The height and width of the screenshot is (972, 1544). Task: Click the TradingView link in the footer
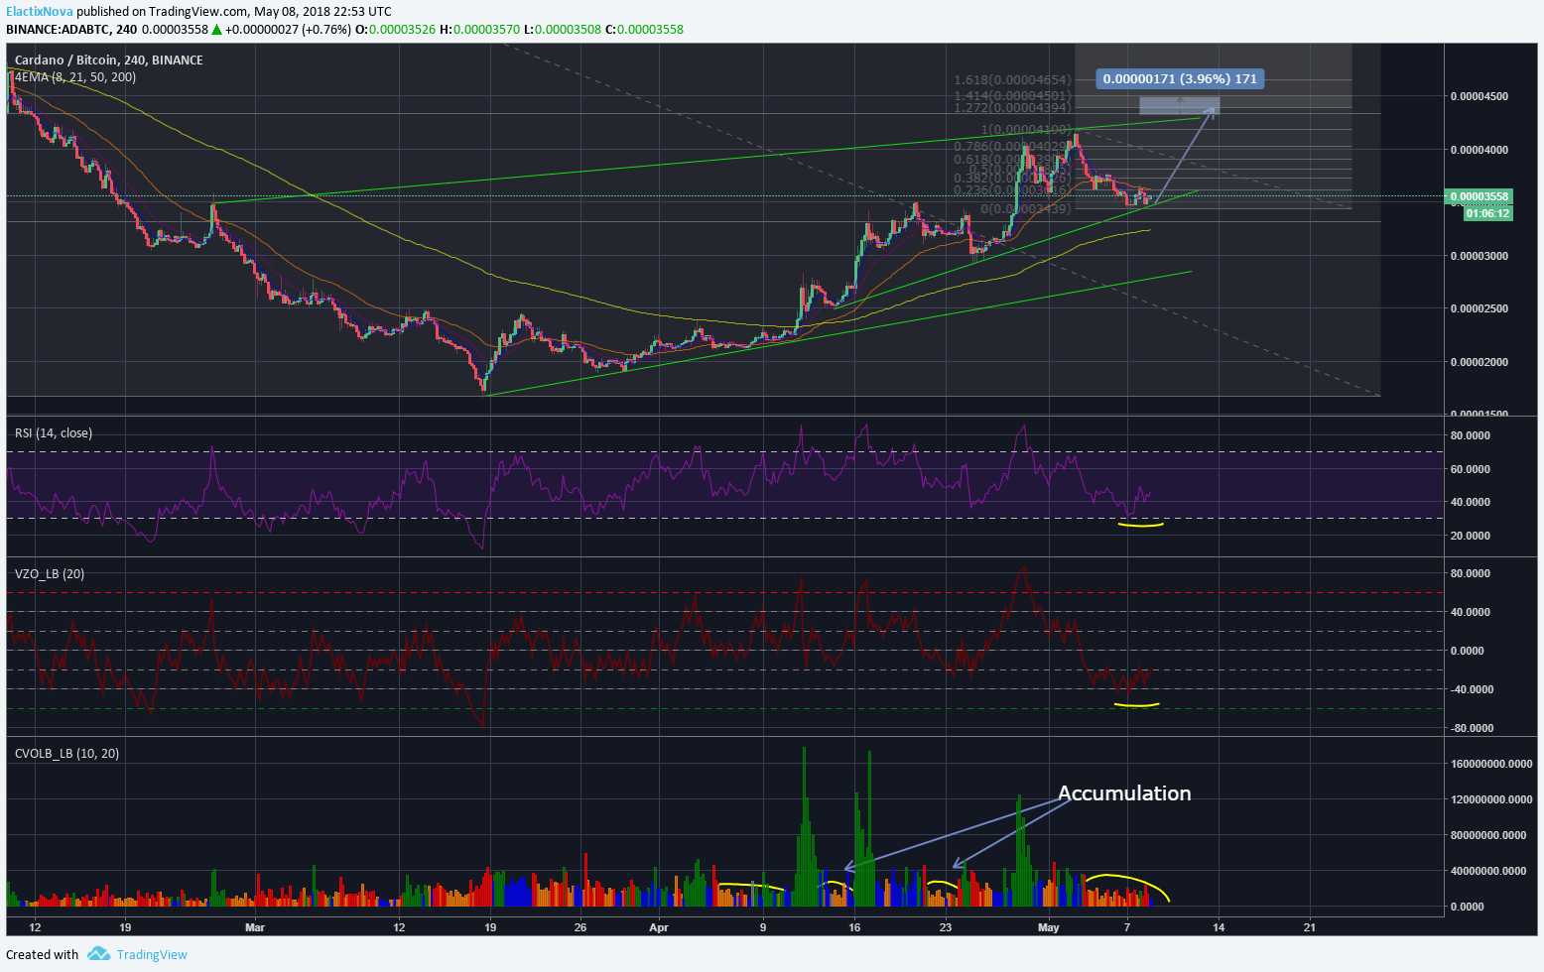click(152, 954)
